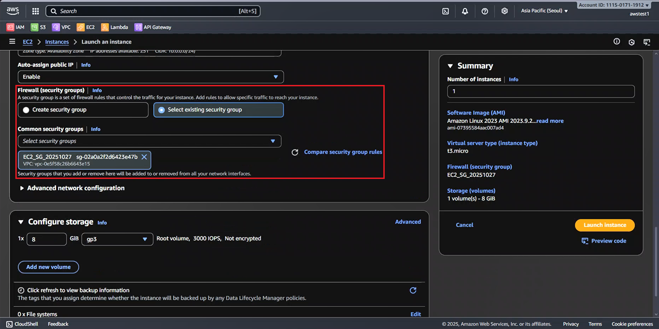
Task: Open Compare security group rules link
Action: click(x=343, y=152)
